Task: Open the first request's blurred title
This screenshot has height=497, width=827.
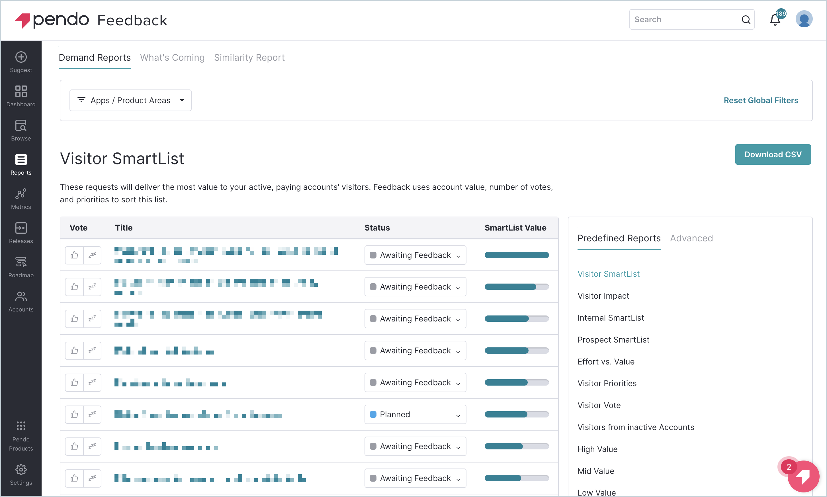Action: pos(226,255)
